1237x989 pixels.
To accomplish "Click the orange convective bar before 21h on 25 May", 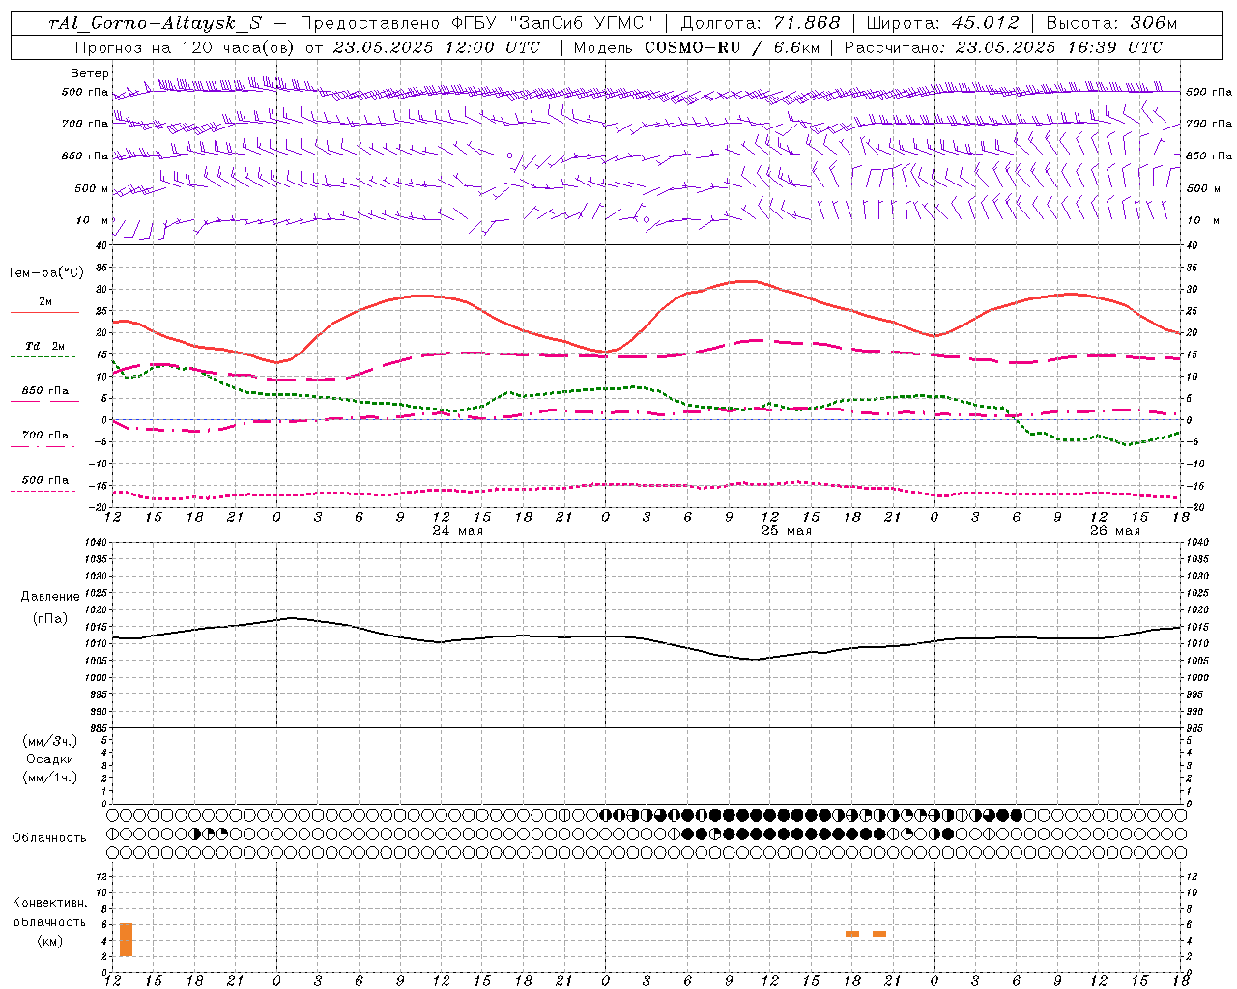I will [879, 934].
